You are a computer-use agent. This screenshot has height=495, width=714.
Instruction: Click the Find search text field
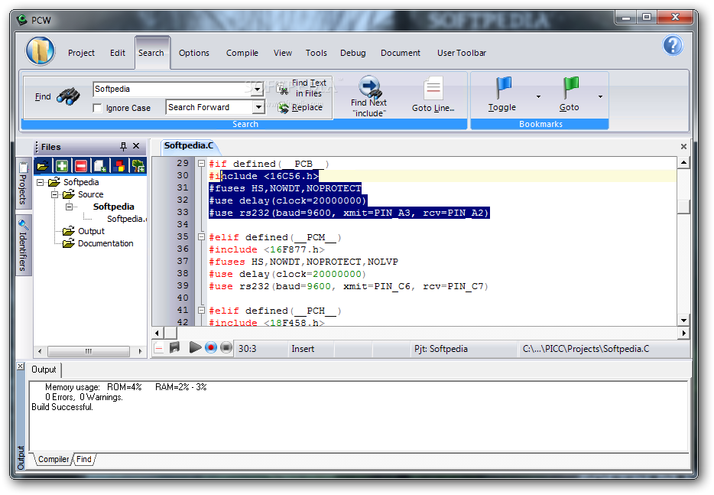tap(171, 90)
